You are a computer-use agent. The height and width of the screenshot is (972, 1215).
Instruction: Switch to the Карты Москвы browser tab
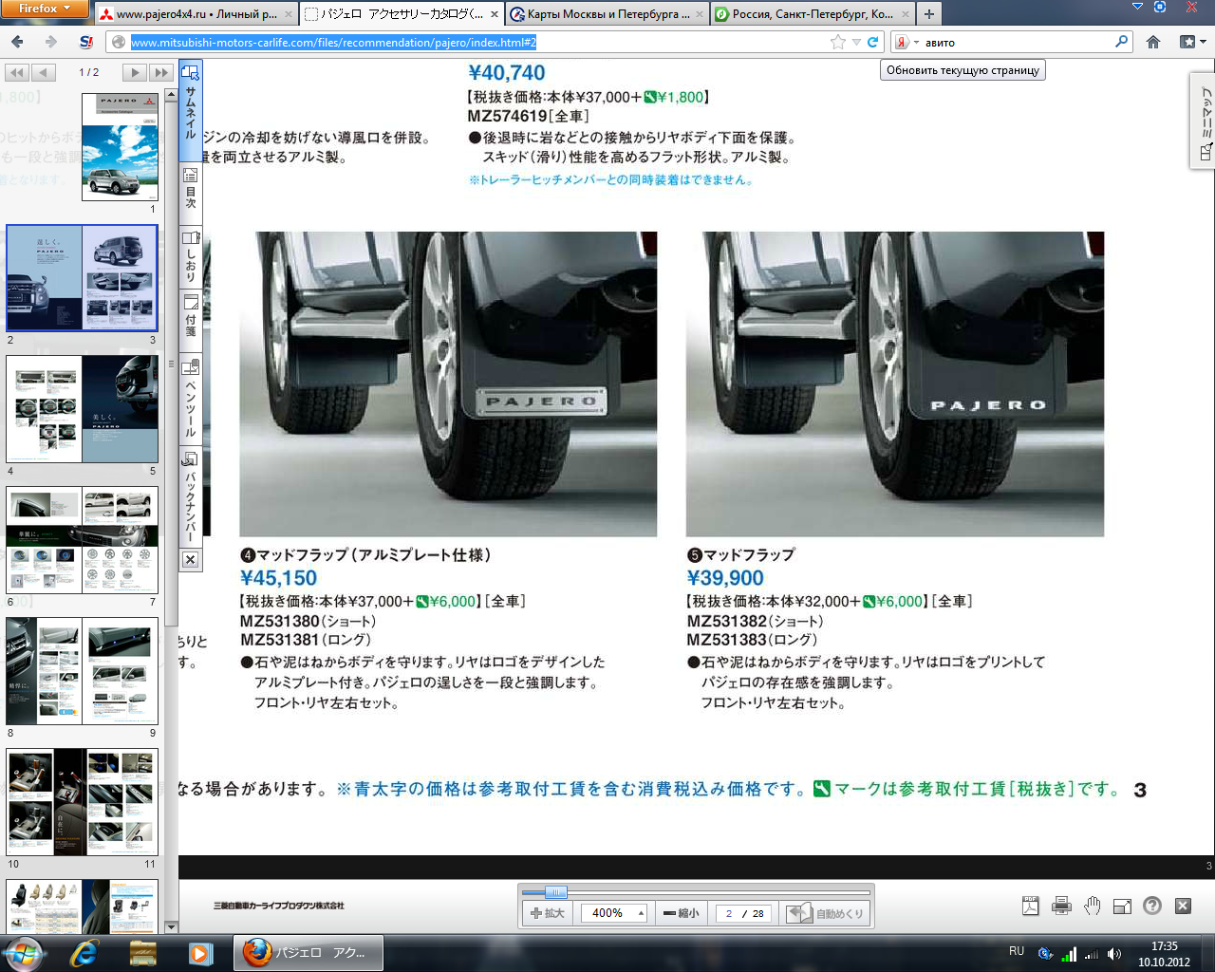point(607,14)
